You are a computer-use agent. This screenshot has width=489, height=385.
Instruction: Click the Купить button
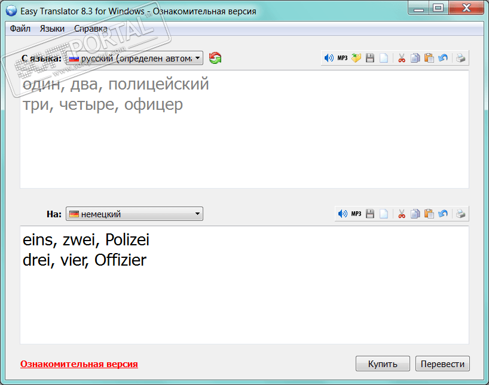point(383,364)
